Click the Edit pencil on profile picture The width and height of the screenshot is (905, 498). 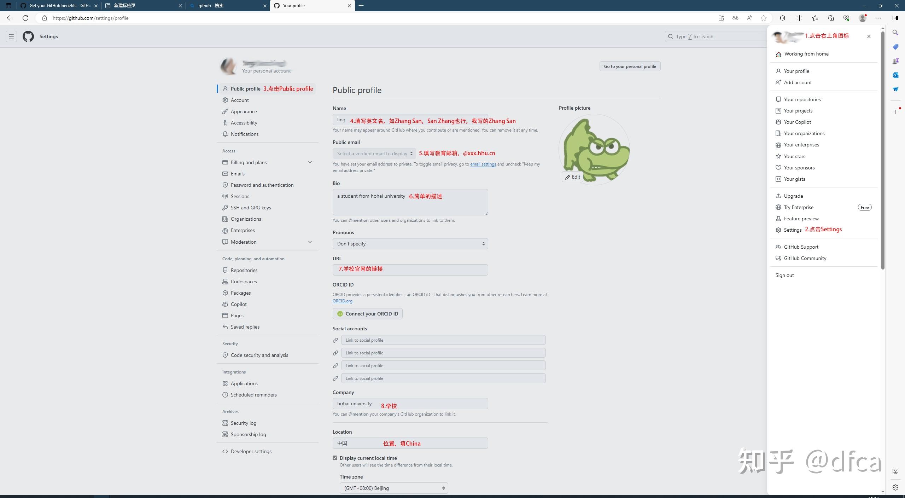[572, 177]
